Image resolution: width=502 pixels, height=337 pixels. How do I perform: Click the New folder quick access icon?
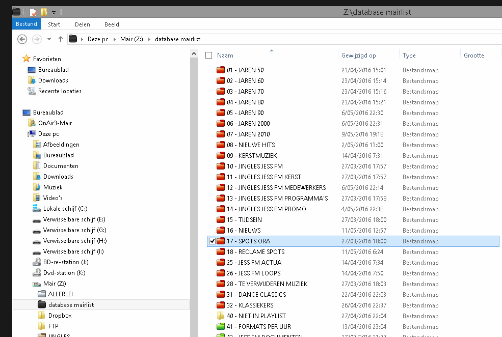44,12
